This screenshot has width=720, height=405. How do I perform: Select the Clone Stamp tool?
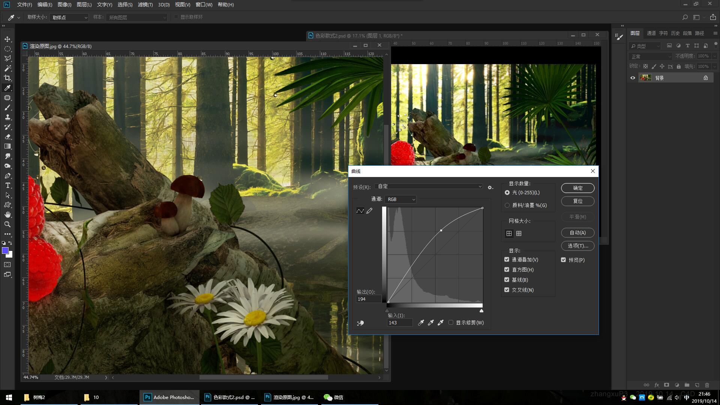click(7, 117)
